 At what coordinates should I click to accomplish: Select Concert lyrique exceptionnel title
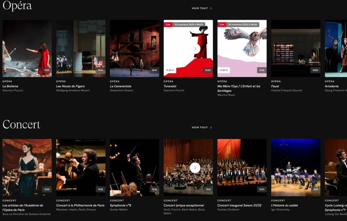pyautogui.click(x=184, y=205)
